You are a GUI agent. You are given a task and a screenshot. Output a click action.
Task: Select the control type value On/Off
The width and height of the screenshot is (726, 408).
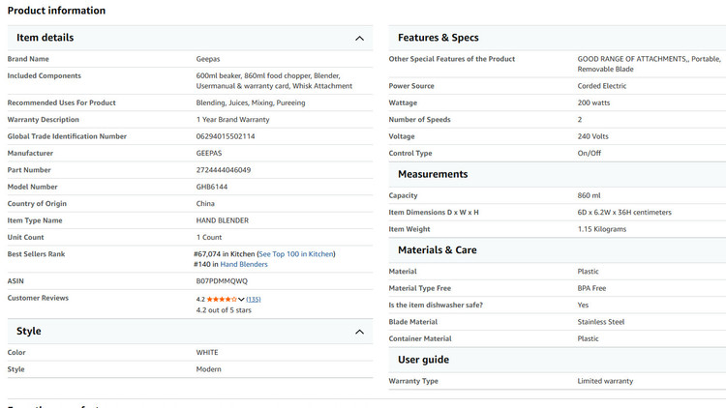(589, 153)
